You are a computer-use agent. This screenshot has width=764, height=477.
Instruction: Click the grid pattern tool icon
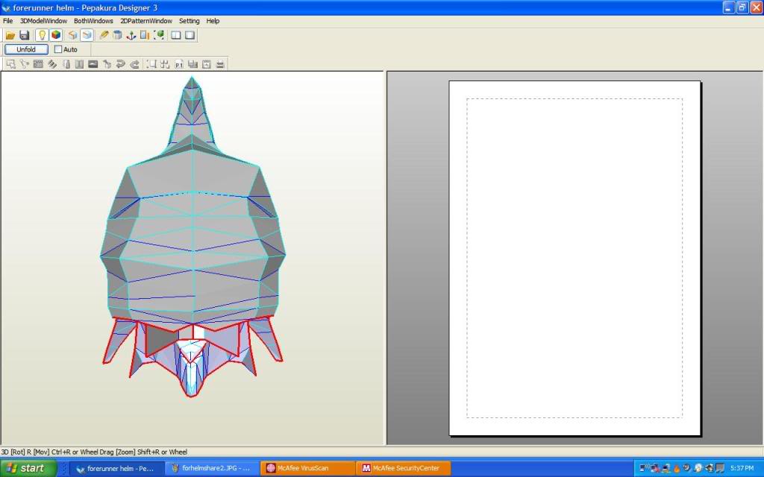coord(38,64)
